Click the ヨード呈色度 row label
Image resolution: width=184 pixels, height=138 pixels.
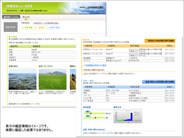(88, 101)
